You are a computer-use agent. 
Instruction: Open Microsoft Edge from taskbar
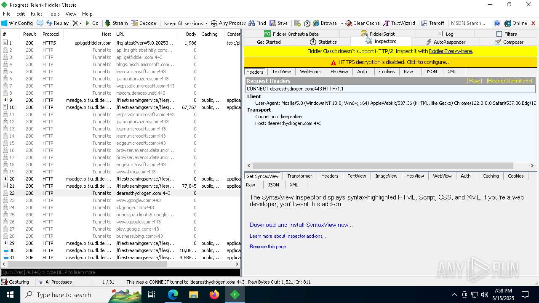click(173, 295)
